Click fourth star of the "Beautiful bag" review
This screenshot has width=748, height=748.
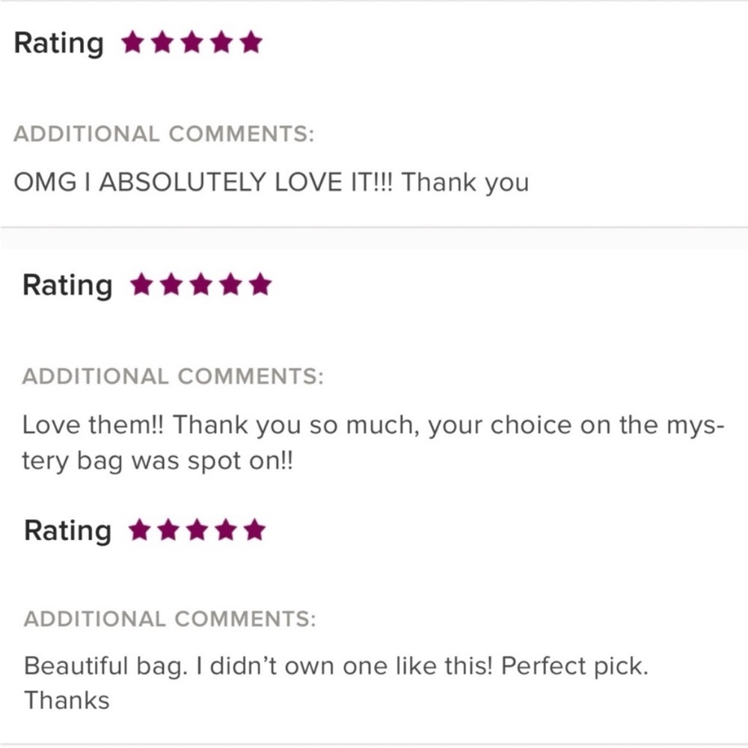point(226,530)
